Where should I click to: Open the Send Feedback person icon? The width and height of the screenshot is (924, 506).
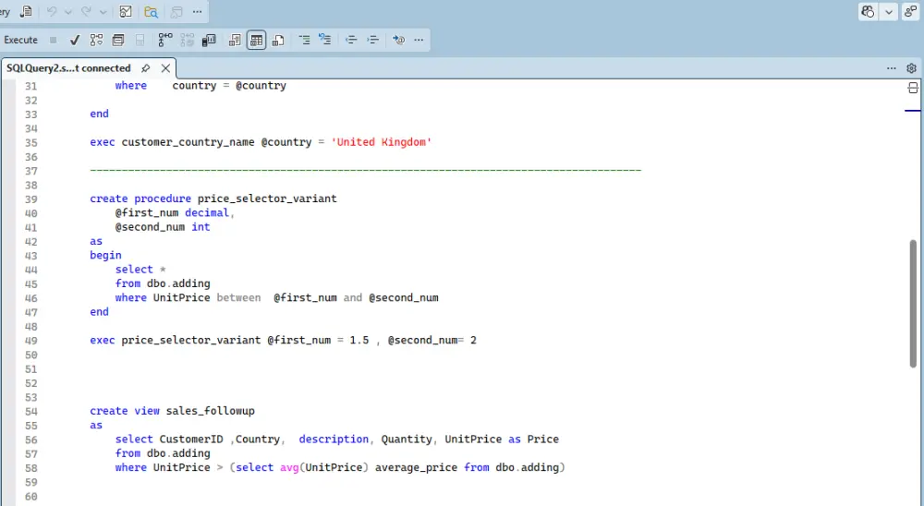pos(911,11)
